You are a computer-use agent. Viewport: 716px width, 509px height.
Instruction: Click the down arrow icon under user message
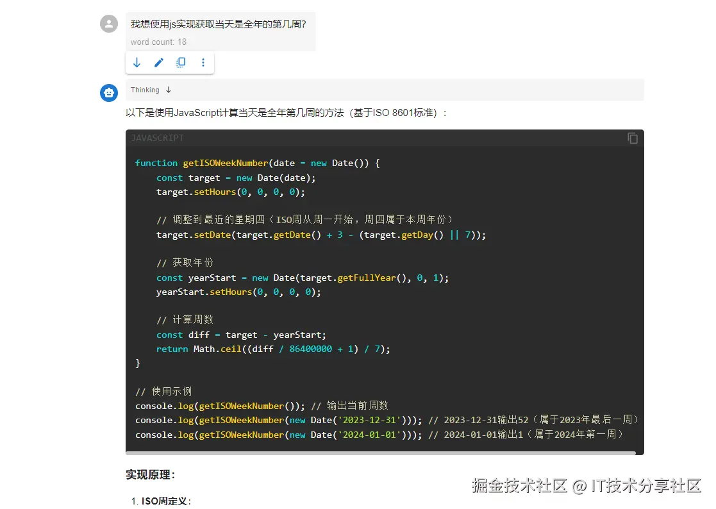(137, 63)
